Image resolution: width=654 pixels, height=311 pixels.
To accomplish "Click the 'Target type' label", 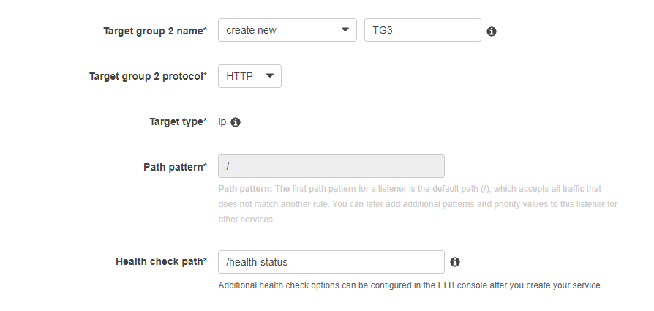I will click(x=178, y=121).
